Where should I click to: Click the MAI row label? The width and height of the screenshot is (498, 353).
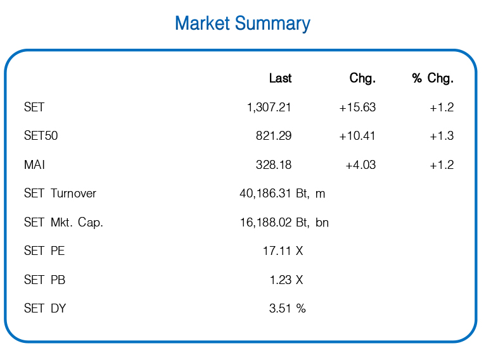tap(34, 165)
